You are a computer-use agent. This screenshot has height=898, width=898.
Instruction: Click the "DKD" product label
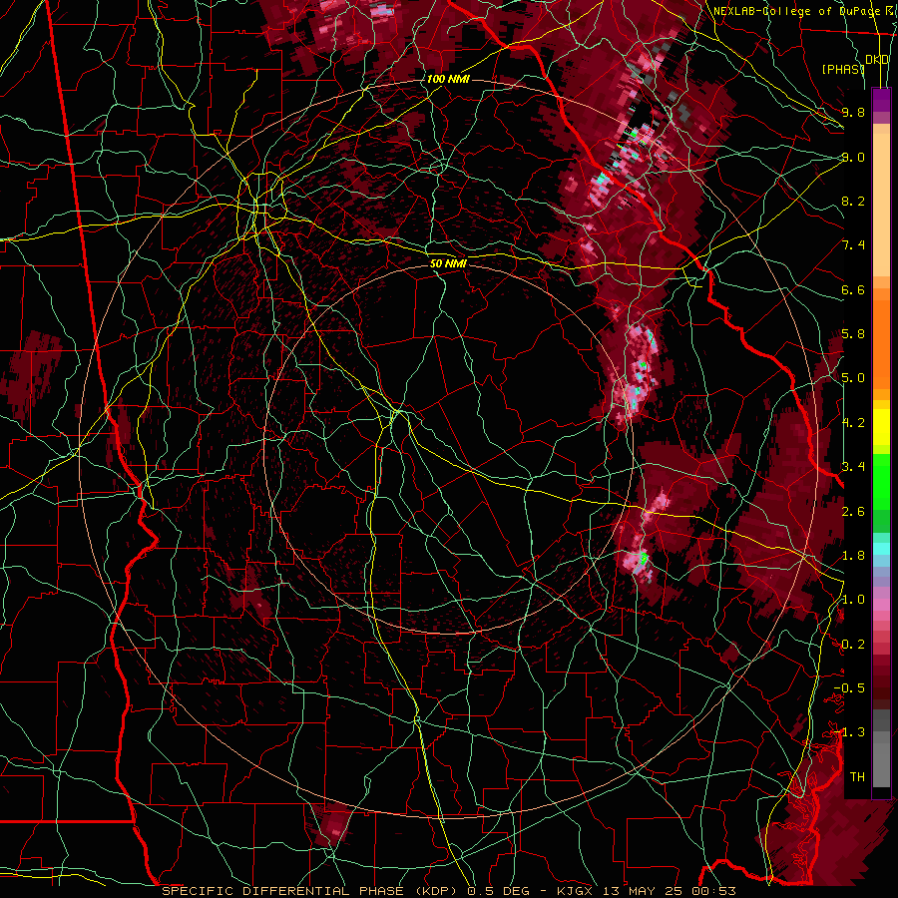[x=877, y=60]
